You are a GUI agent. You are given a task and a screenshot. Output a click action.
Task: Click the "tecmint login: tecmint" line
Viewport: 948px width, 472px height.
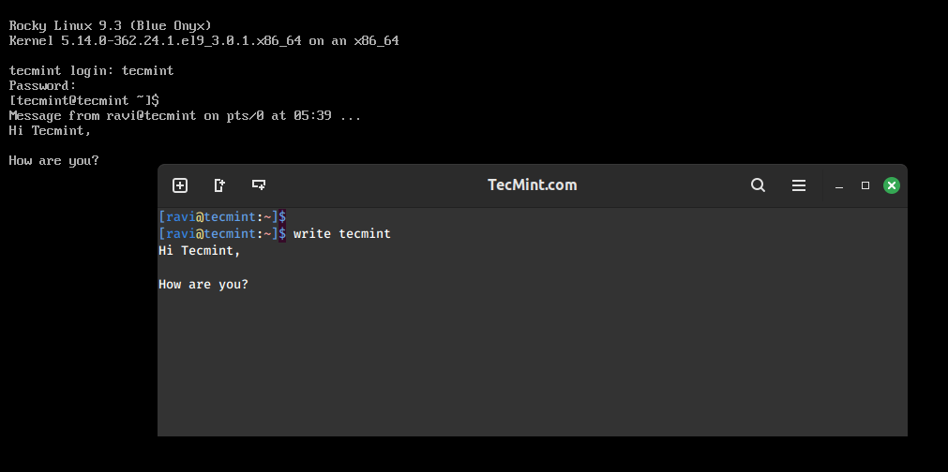[91, 70]
